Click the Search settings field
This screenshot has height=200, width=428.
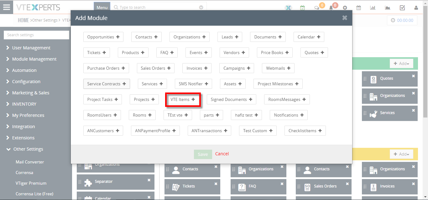[36, 35]
